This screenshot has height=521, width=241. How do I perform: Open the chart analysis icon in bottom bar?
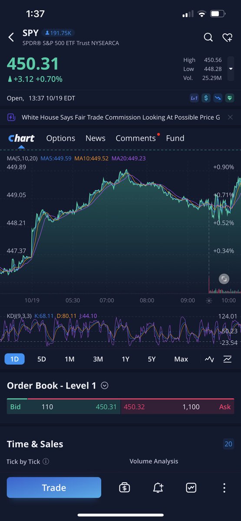[x=191, y=488]
